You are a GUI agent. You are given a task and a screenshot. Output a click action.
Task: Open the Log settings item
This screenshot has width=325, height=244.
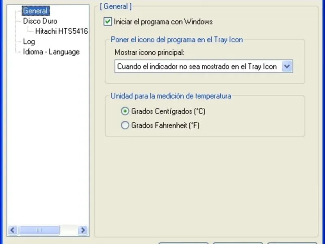click(29, 41)
